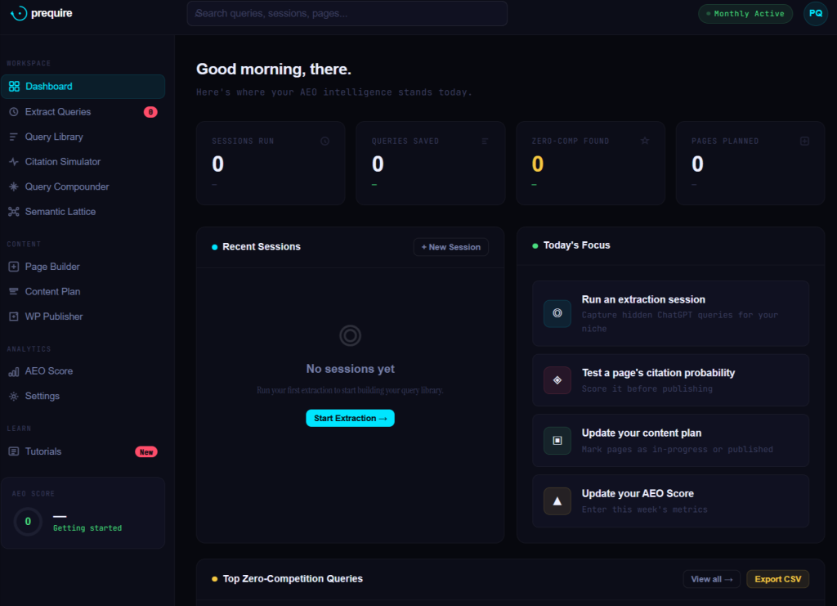837x606 pixels.
Task: Click the Extract Queries clock icon
Action: click(14, 111)
